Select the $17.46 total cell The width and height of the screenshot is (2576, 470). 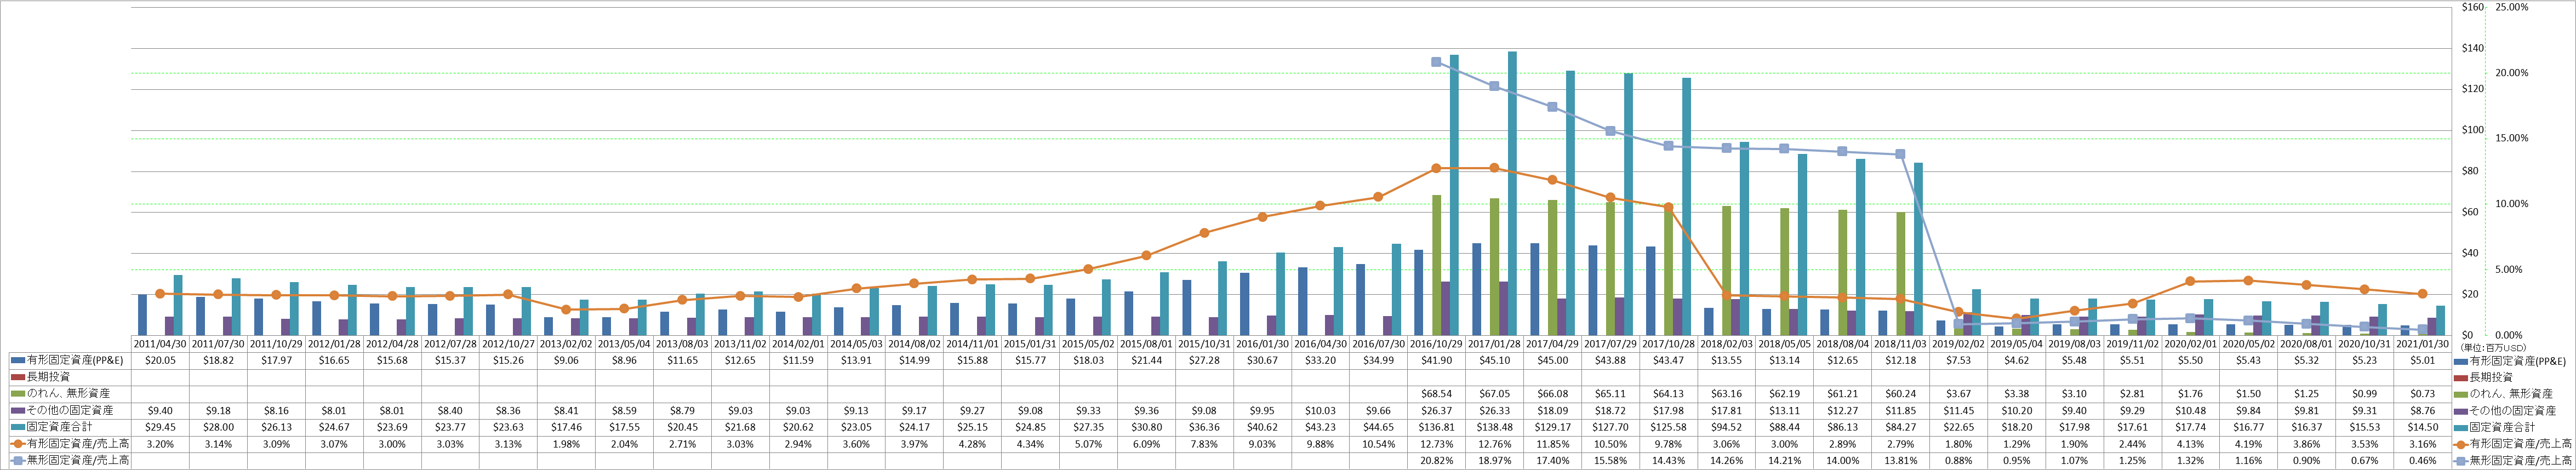[566, 427]
